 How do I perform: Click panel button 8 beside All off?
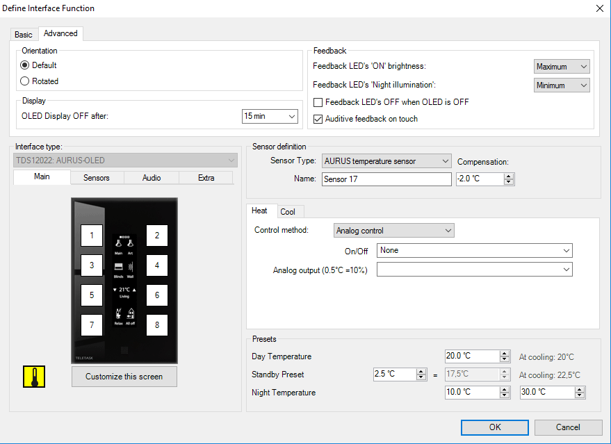click(156, 324)
